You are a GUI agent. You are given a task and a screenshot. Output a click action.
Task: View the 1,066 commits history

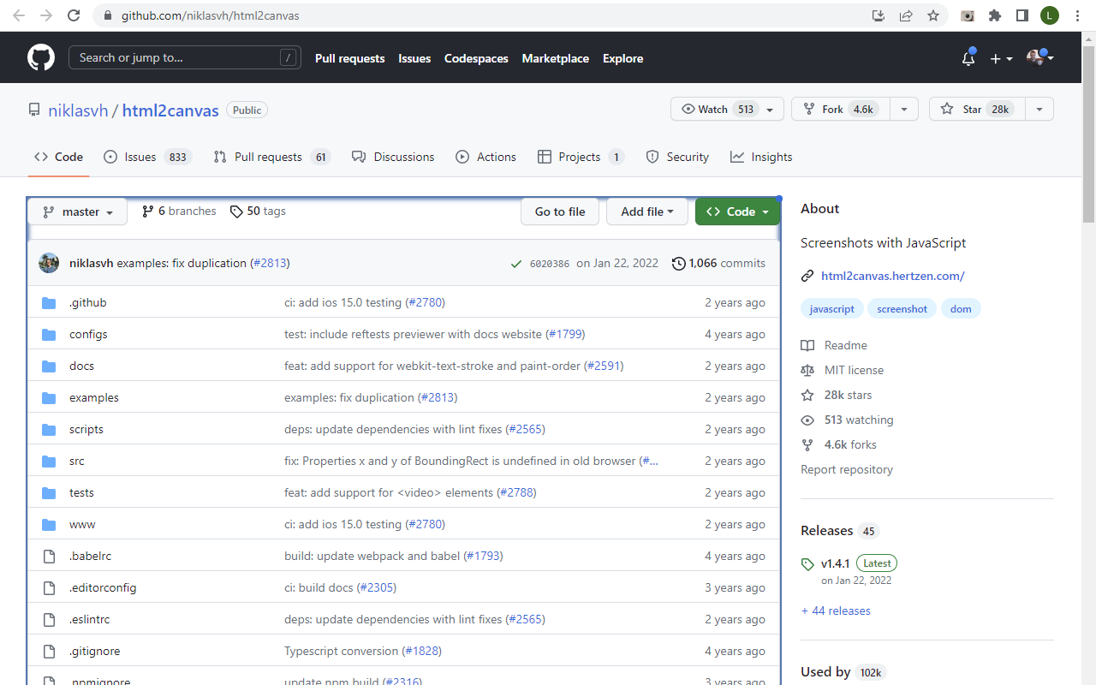click(718, 263)
